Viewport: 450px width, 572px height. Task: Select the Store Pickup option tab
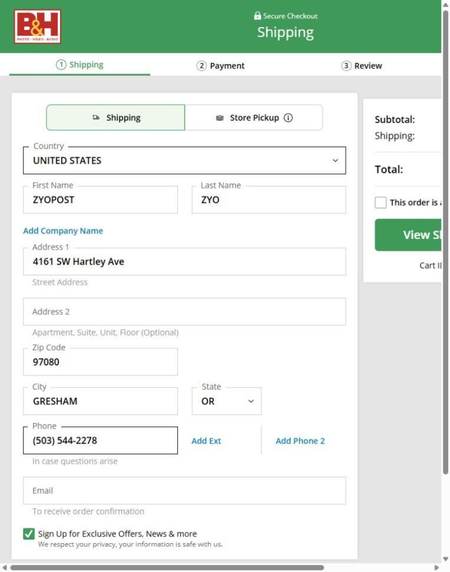[254, 117]
